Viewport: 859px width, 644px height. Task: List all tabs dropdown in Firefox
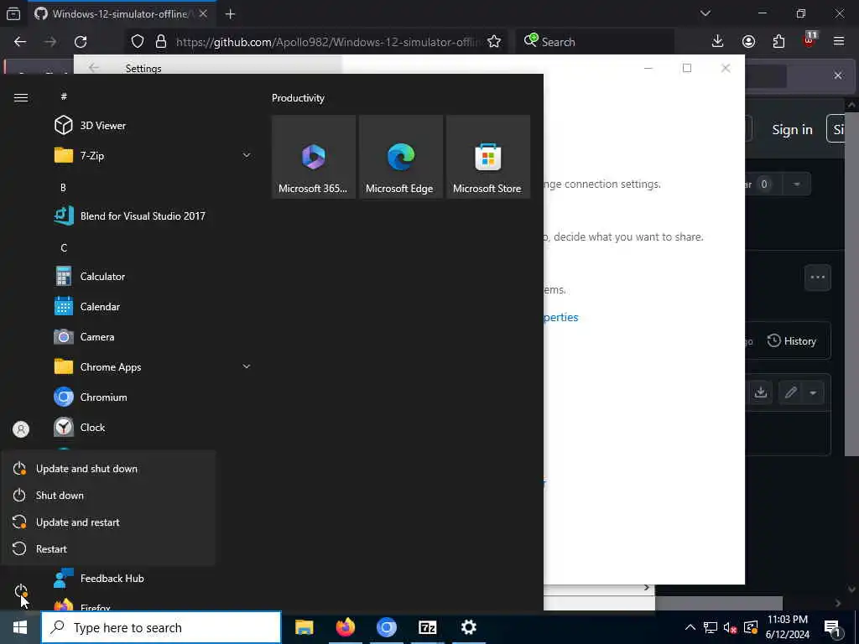pyautogui.click(x=705, y=13)
